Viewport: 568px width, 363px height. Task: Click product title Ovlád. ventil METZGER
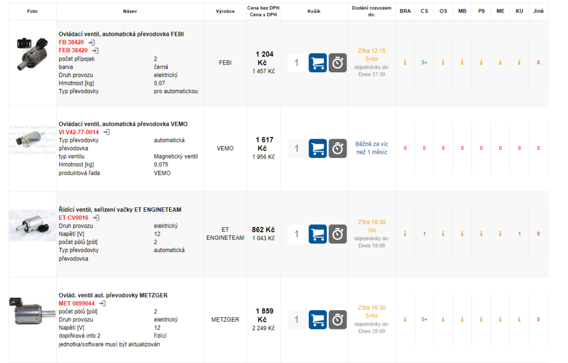113,295
